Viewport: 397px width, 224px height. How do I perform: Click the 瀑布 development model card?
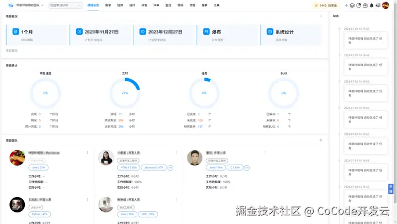click(228, 35)
